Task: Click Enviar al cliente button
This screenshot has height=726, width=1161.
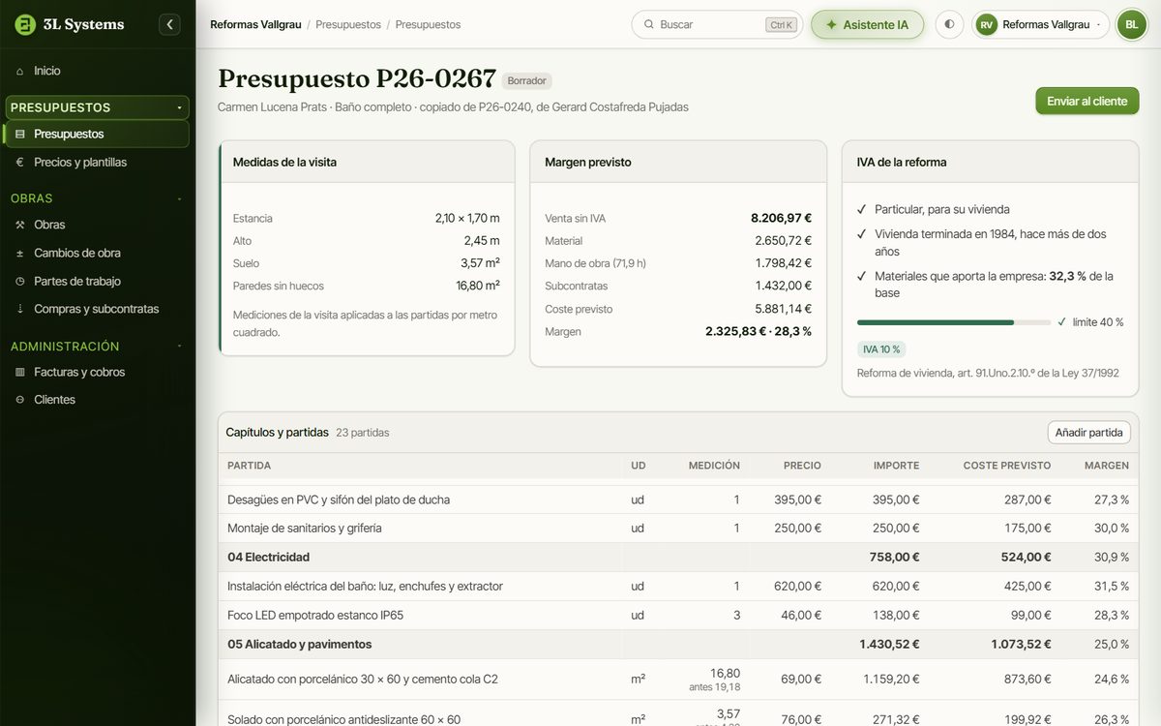Action: (1087, 101)
